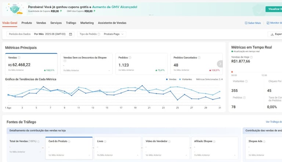Image resolution: width=282 pixels, height=162 pixels.
Task: Click the Saber Mais book icon
Action: [x=246, y=23]
